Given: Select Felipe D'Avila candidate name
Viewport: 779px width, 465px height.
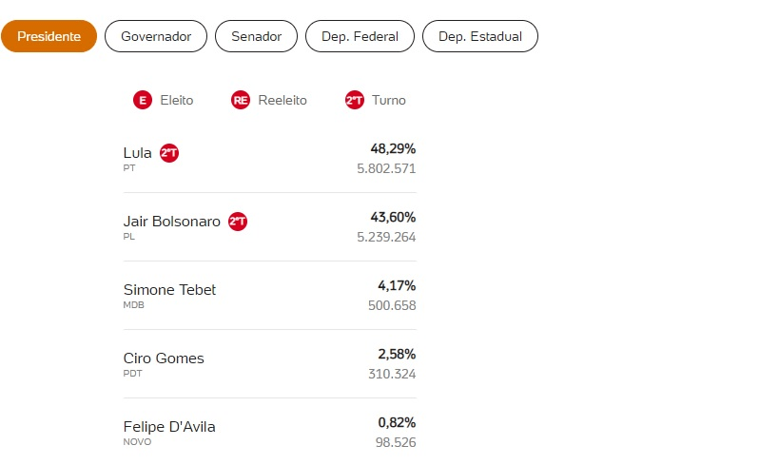Looking at the screenshot, I should (x=169, y=427).
